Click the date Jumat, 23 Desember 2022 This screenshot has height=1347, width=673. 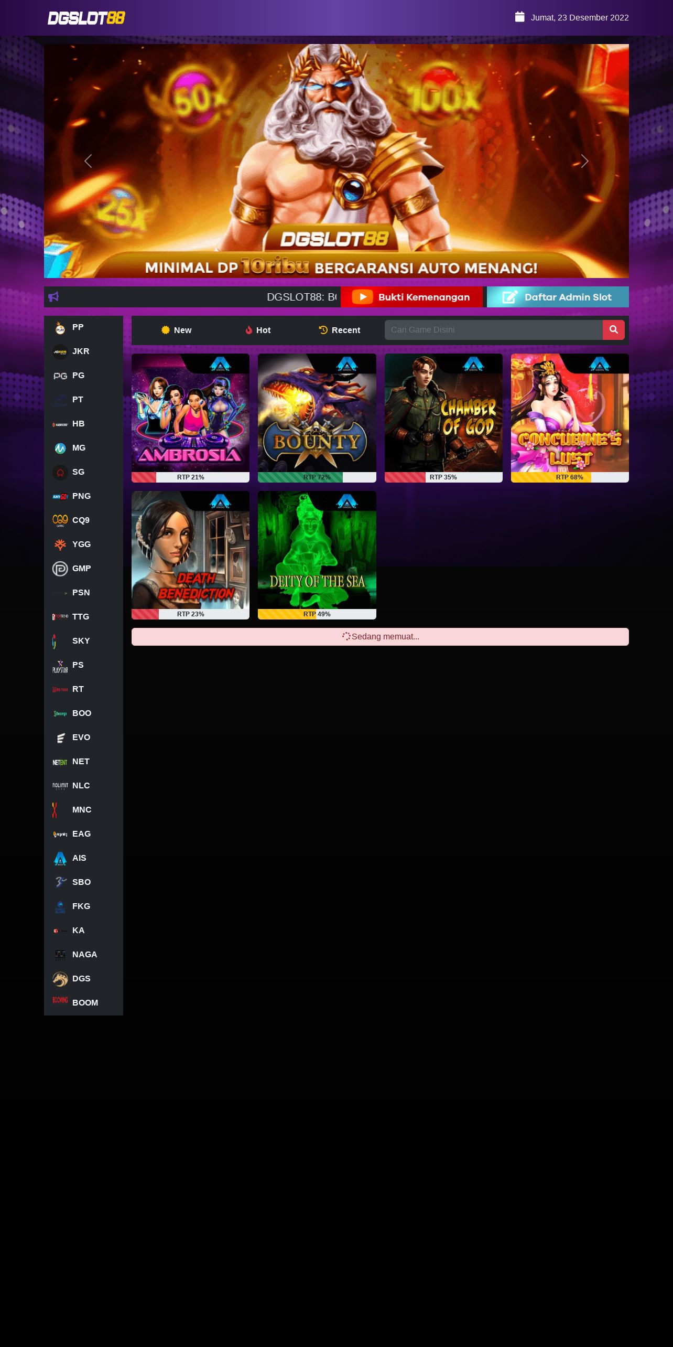tap(580, 17)
